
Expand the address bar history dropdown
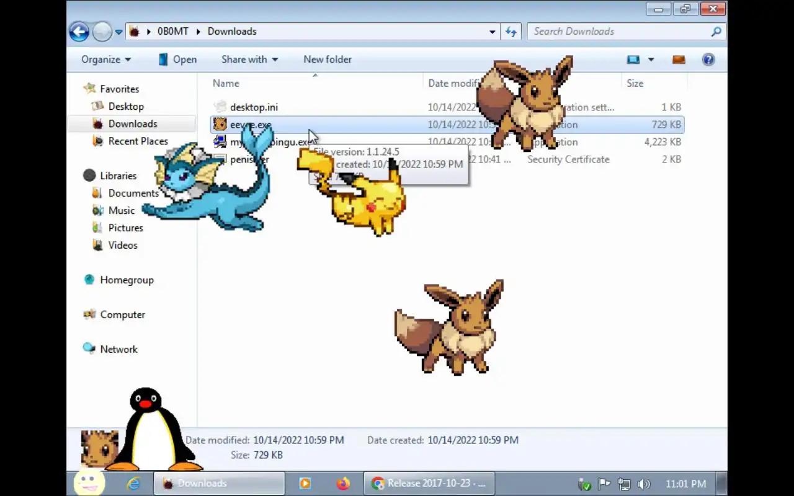click(x=493, y=32)
